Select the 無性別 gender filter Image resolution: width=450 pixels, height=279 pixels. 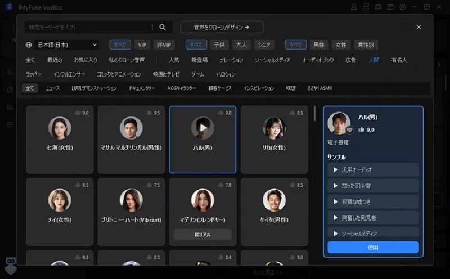click(x=366, y=45)
